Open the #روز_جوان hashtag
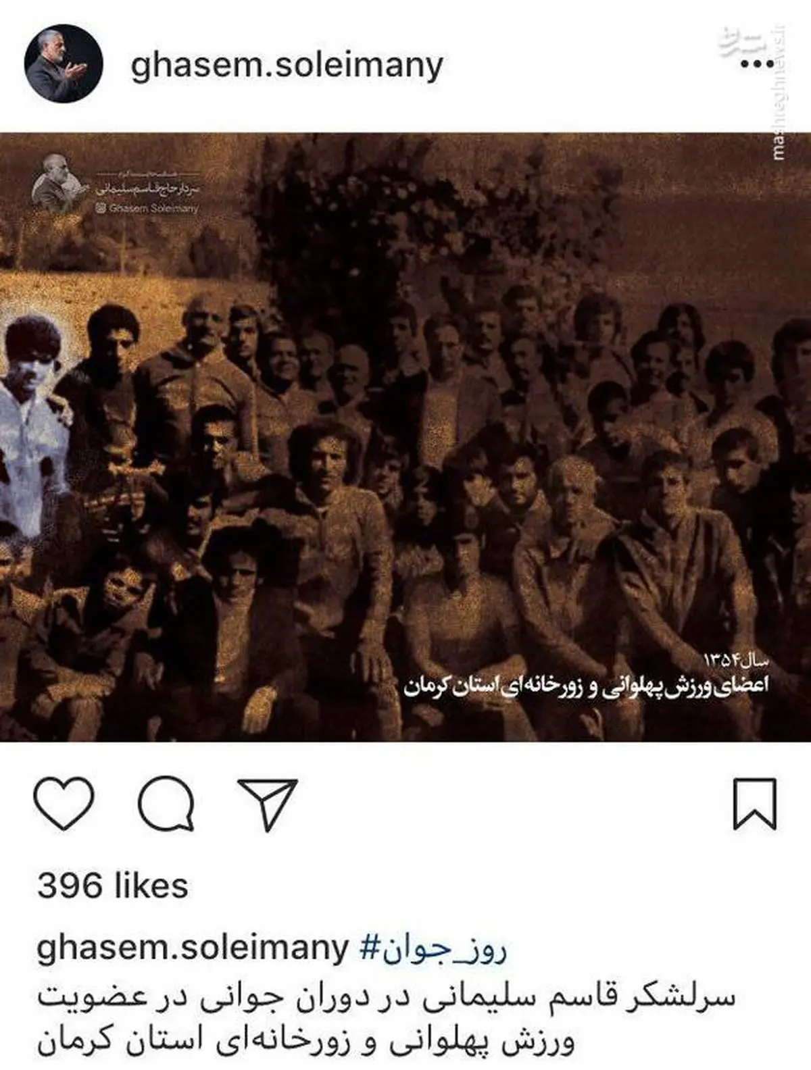Screen dimensions: 811x1070 pyautogui.click(x=433, y=948)
